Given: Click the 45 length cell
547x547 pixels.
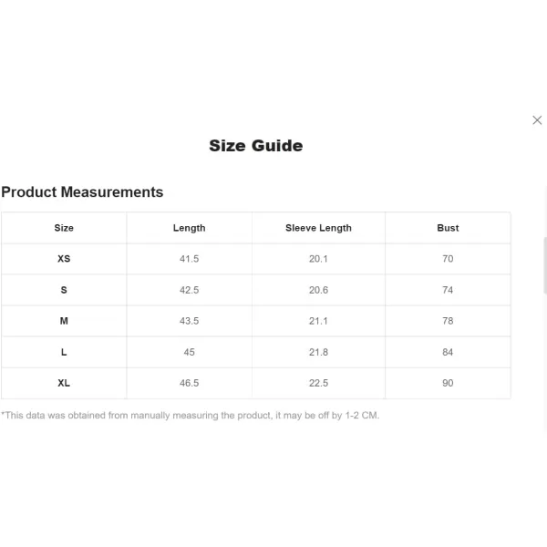Looking at the screenshot, I should click(x=189, y=352).
